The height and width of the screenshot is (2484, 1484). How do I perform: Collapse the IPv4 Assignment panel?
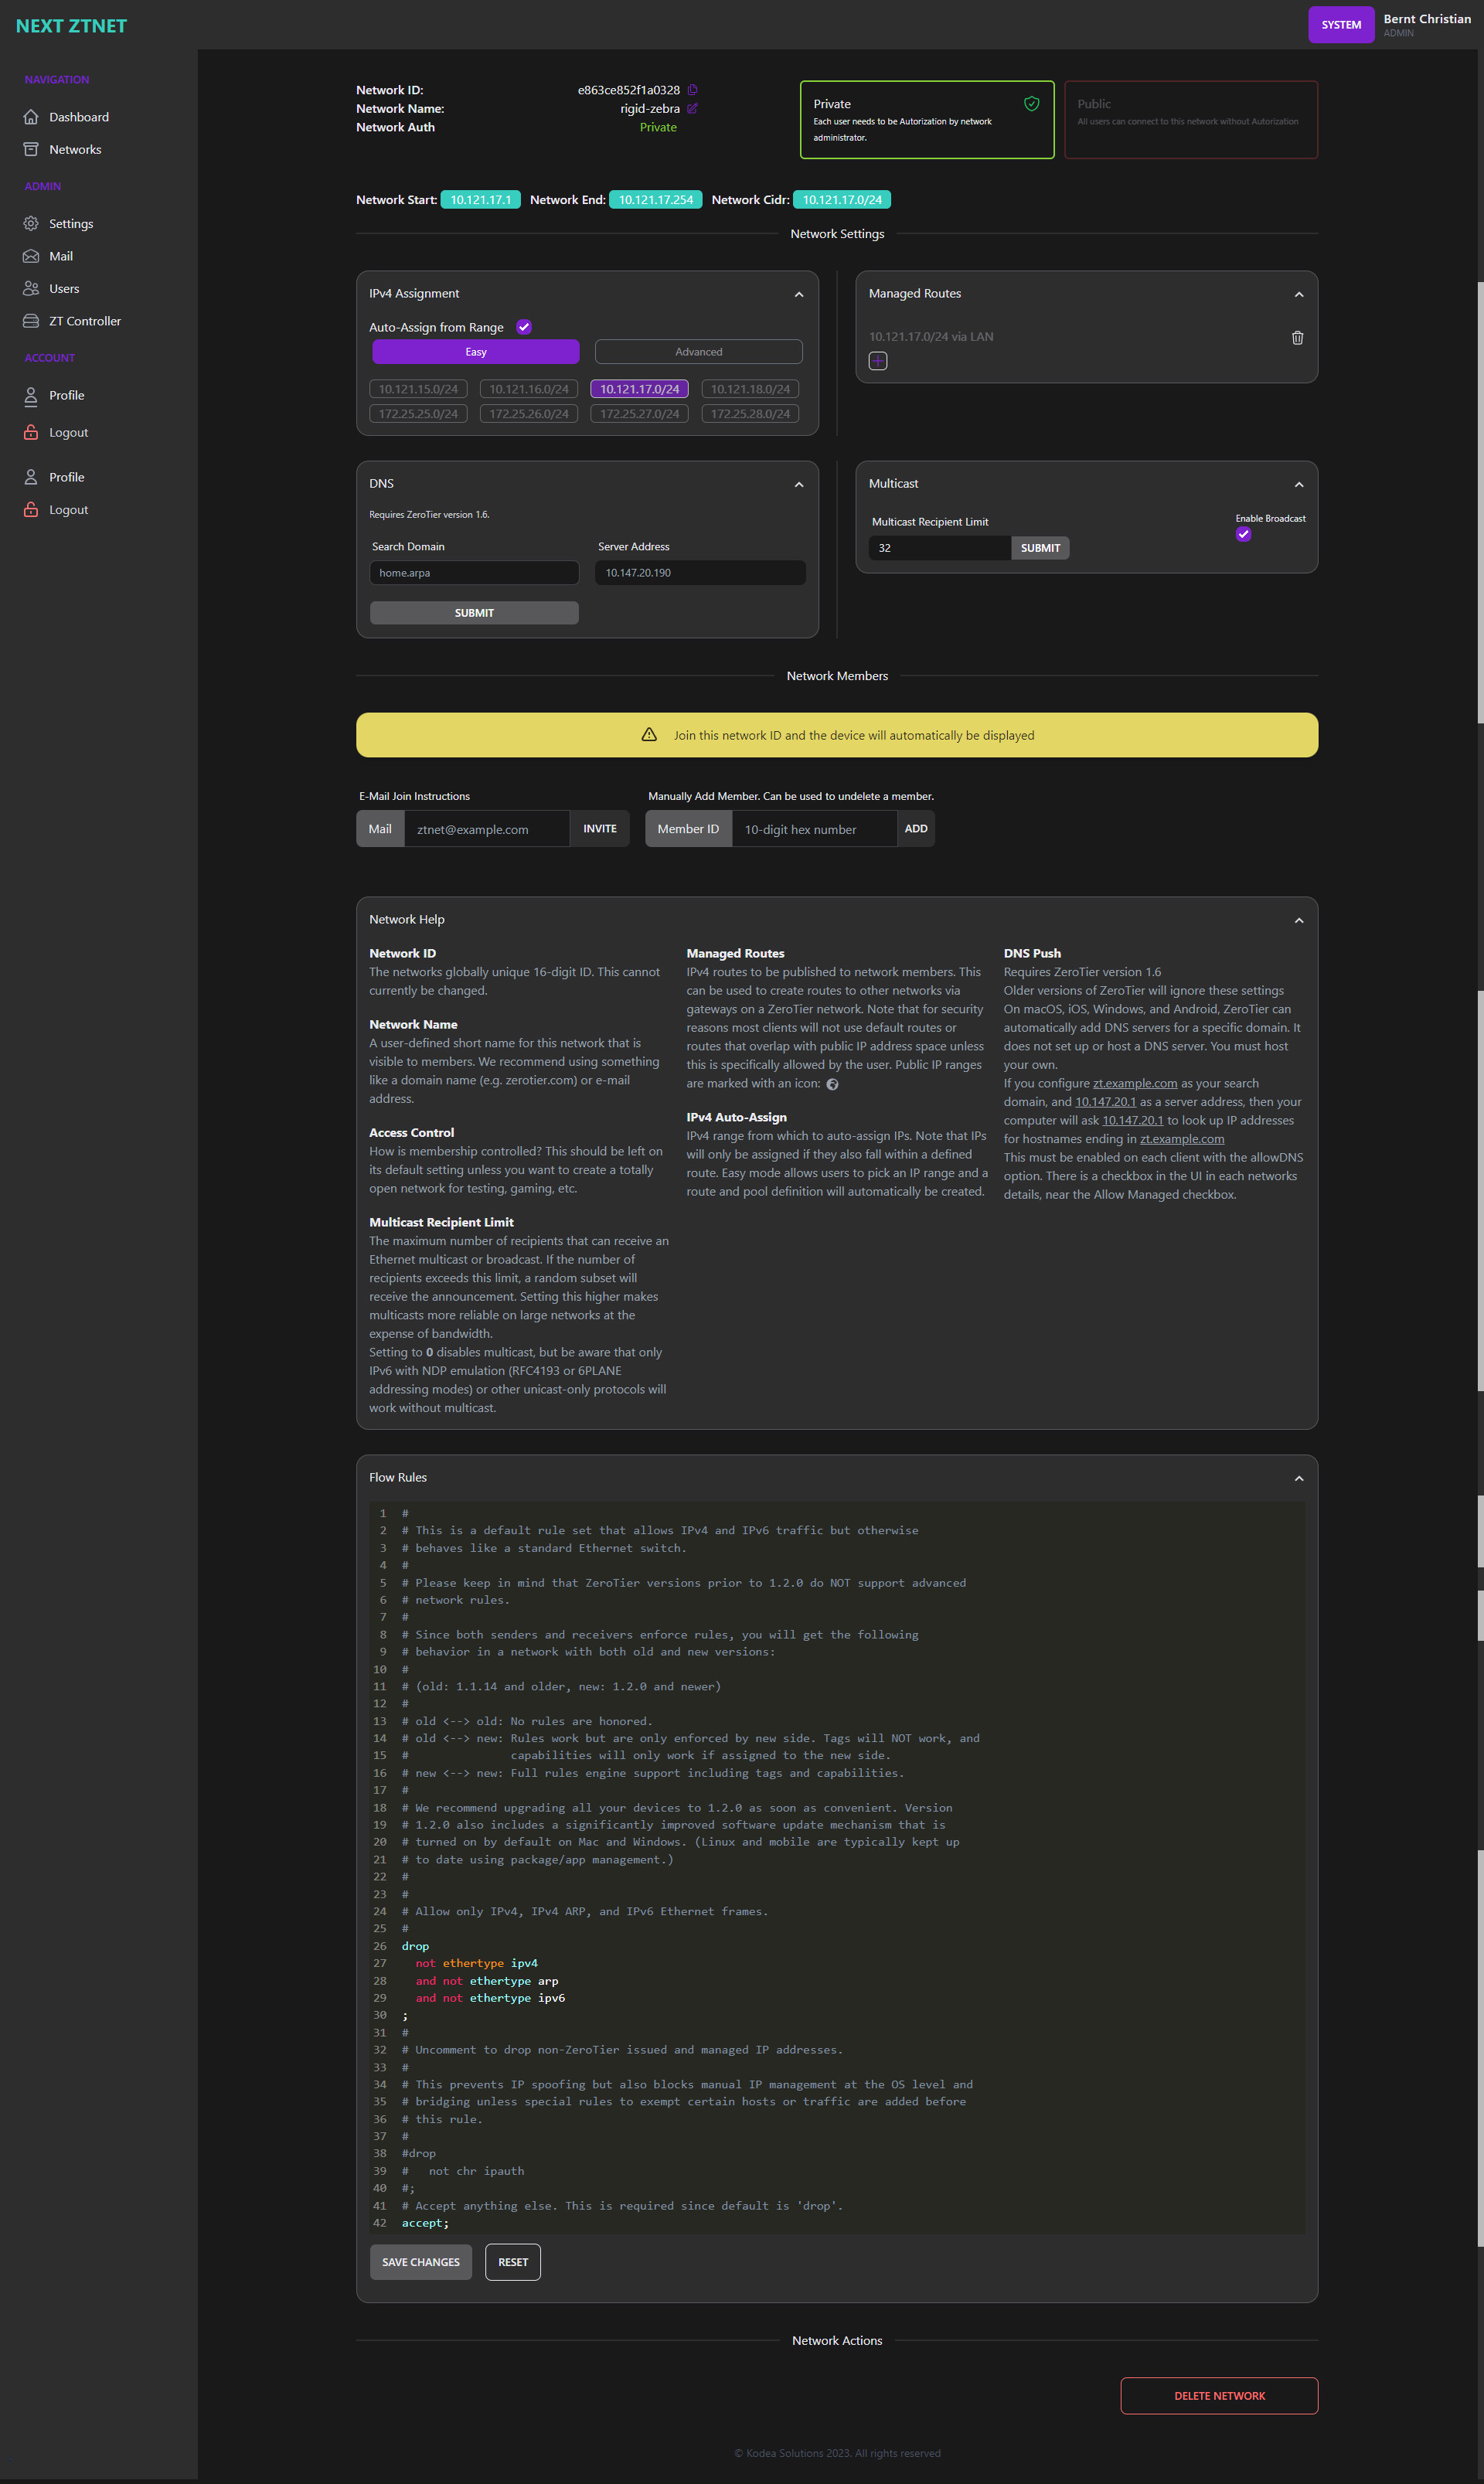[799, 294]
